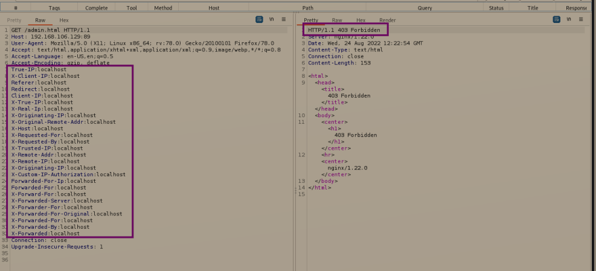Open the response pane hamburger options menu
Image resolution: width=596 pixels, height=271 pixels.
[x=581, y=20]
